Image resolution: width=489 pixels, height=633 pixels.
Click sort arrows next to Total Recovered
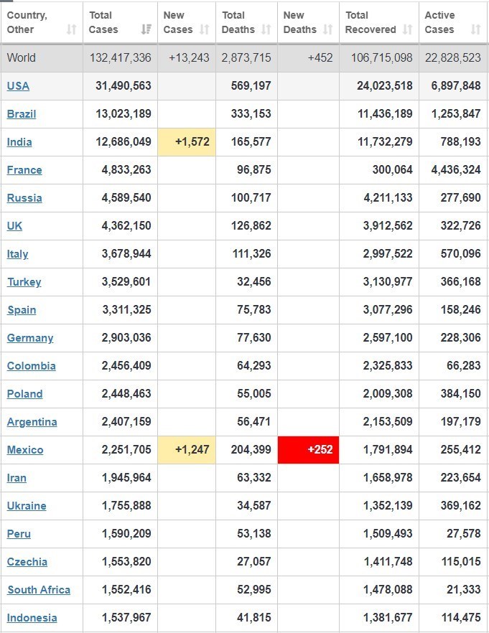coord(408,29)
